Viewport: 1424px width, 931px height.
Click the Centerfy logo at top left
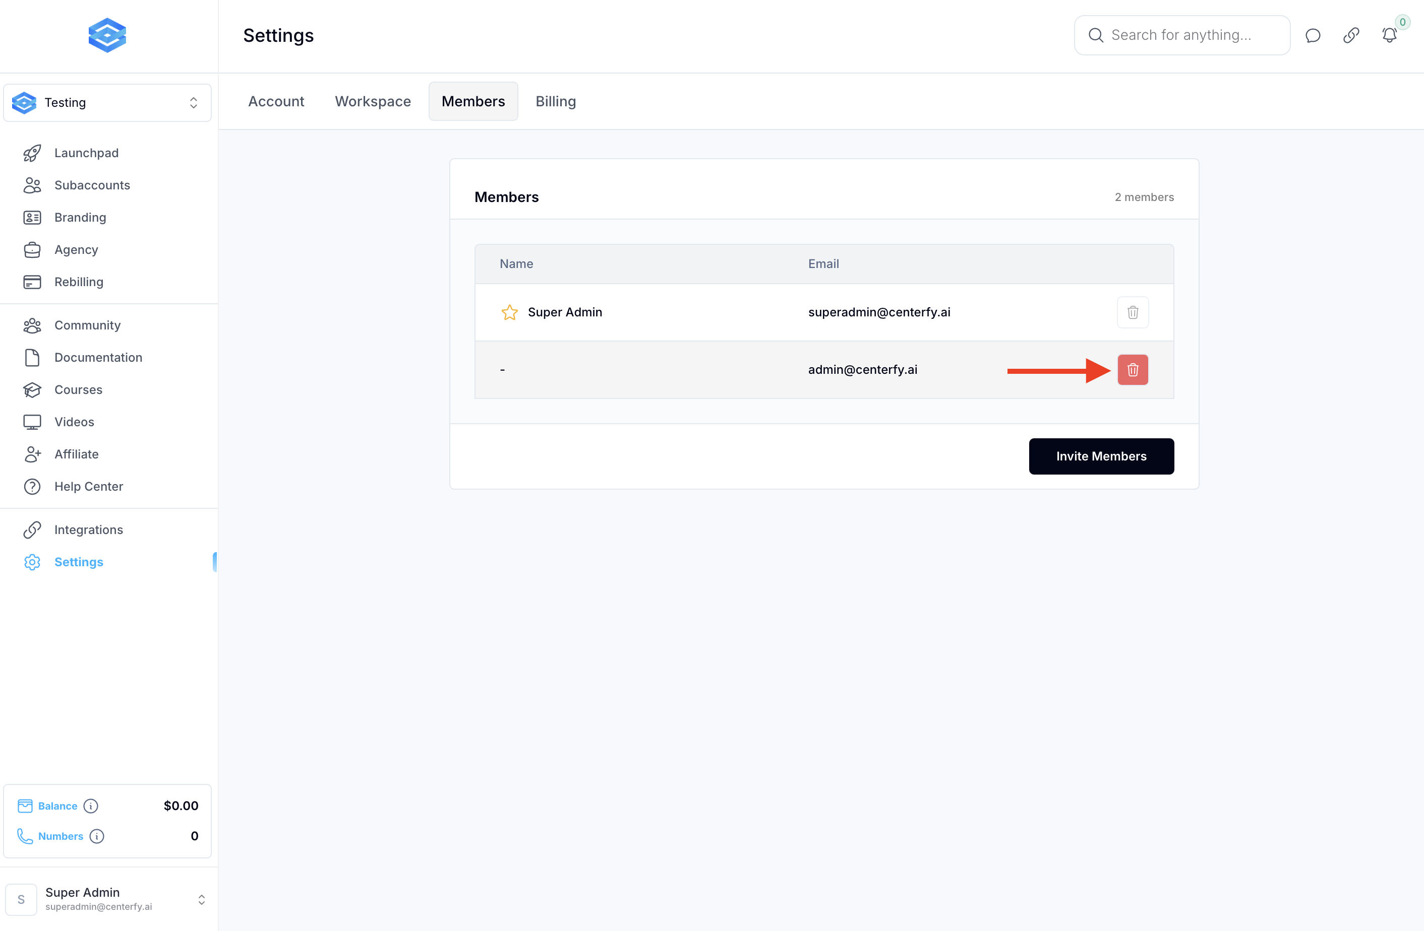click(107, 35)
